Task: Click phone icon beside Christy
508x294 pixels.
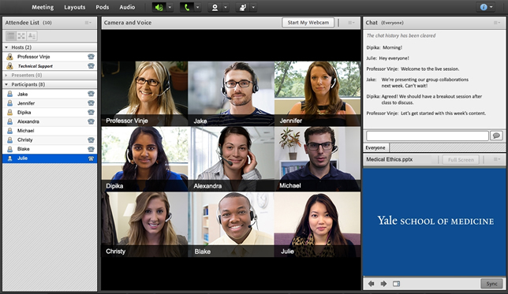Action: [x=91, y=140]
